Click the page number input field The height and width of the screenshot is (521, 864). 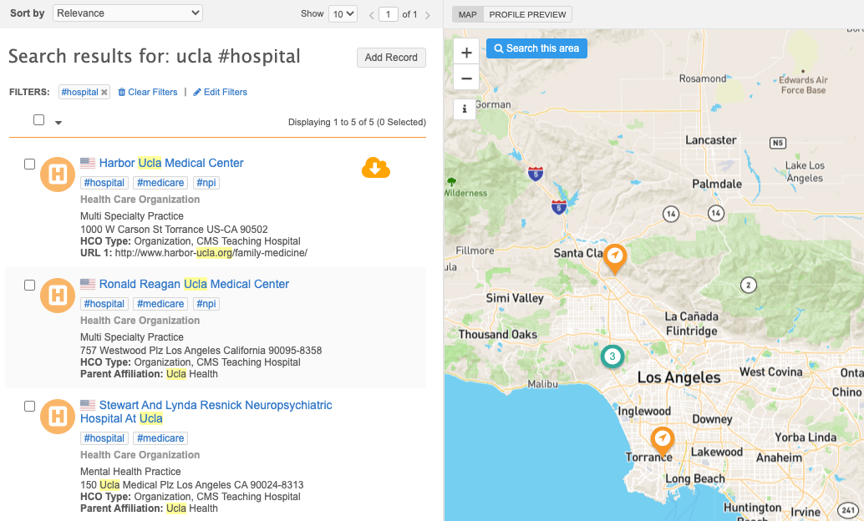389,14
